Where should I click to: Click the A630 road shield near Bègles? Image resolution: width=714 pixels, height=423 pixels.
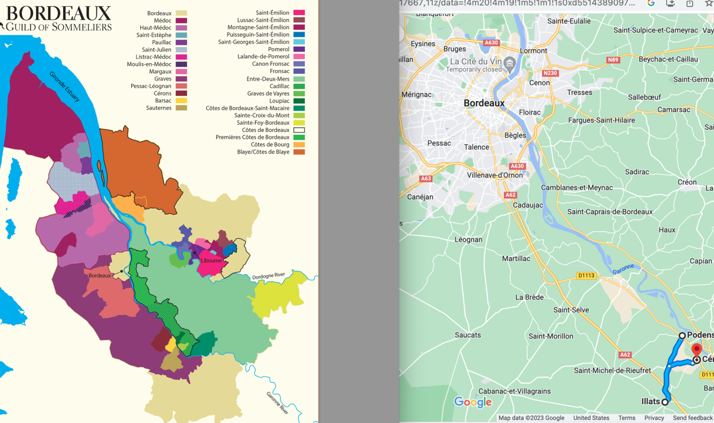pos(516,166)
